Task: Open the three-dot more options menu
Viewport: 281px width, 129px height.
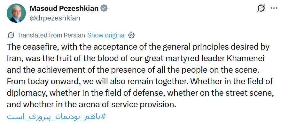Action: point(274,8)
